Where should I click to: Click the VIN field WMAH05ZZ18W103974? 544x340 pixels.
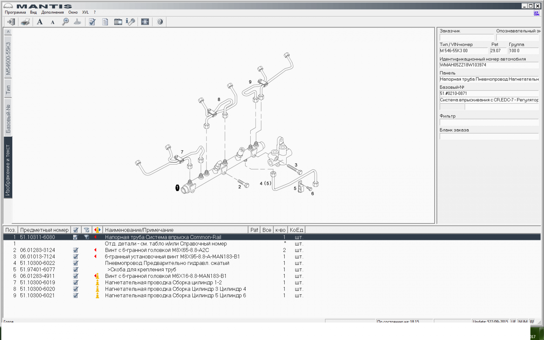tap(489, 65)
